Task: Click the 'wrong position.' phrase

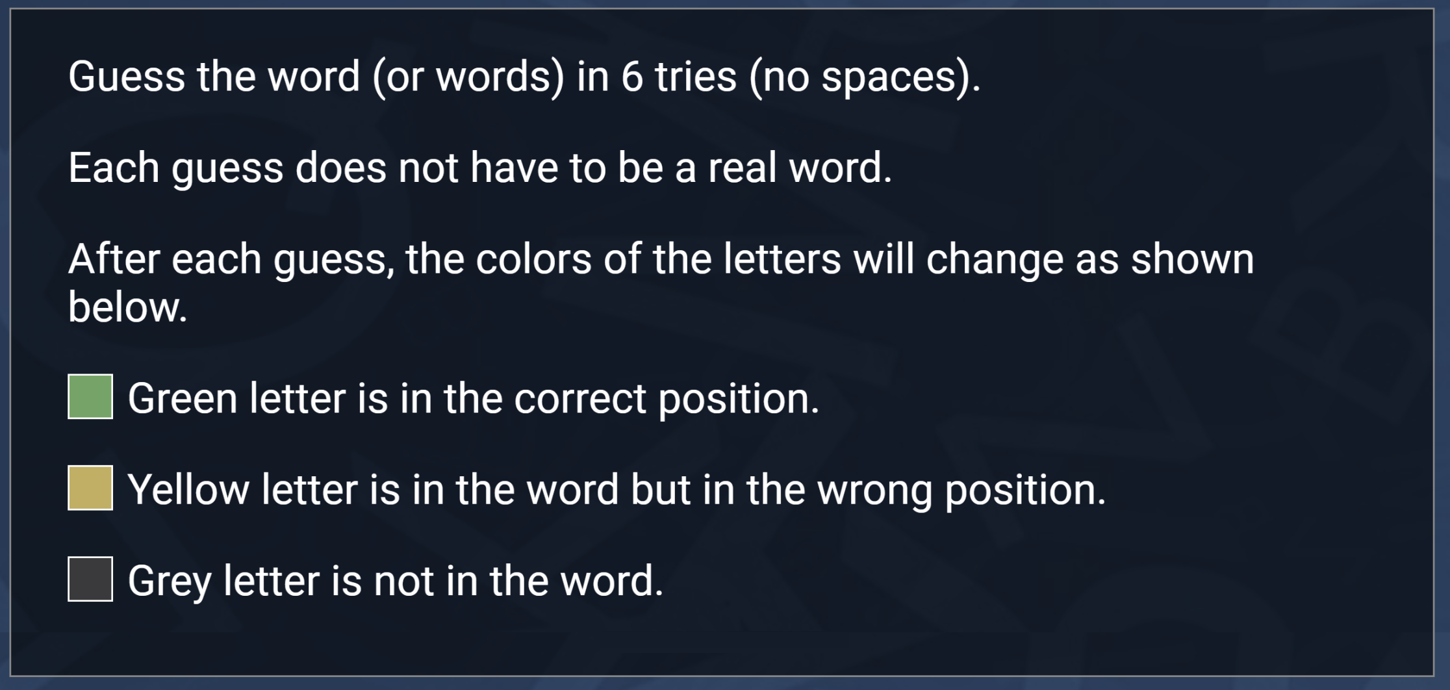Action: click(x=961, y=489)
